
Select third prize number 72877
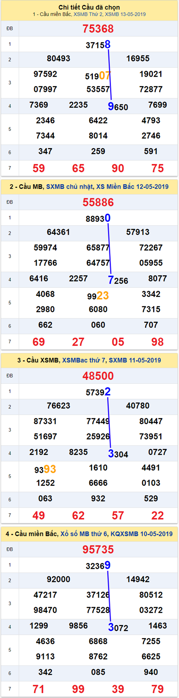pyautogui.click(x=151, y=89)
